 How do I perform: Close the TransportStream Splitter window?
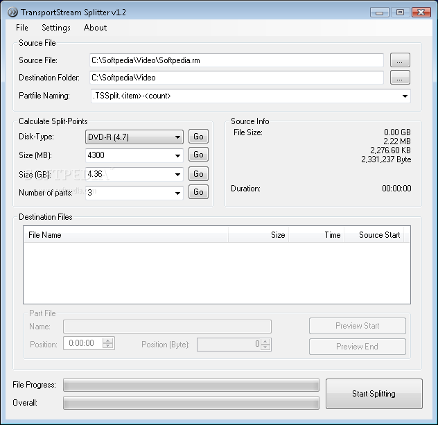tap(421, 12)
